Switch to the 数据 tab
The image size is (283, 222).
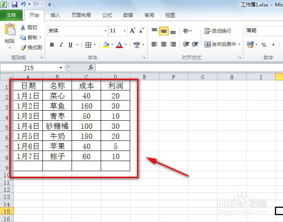[x=128, y=15]
